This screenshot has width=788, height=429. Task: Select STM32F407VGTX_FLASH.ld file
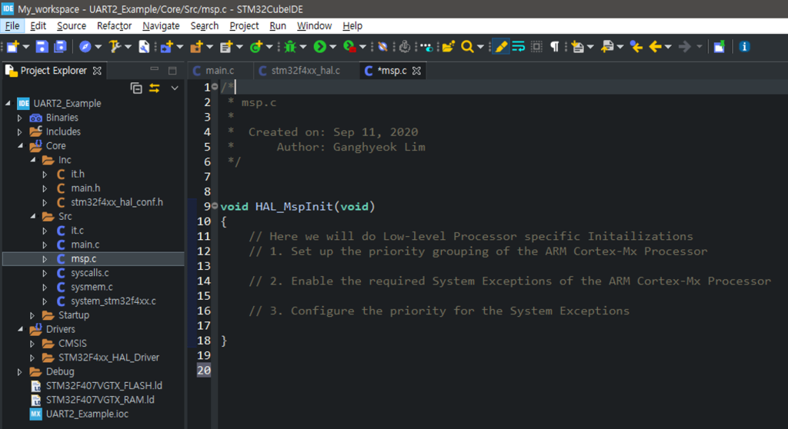click(104, 386)
